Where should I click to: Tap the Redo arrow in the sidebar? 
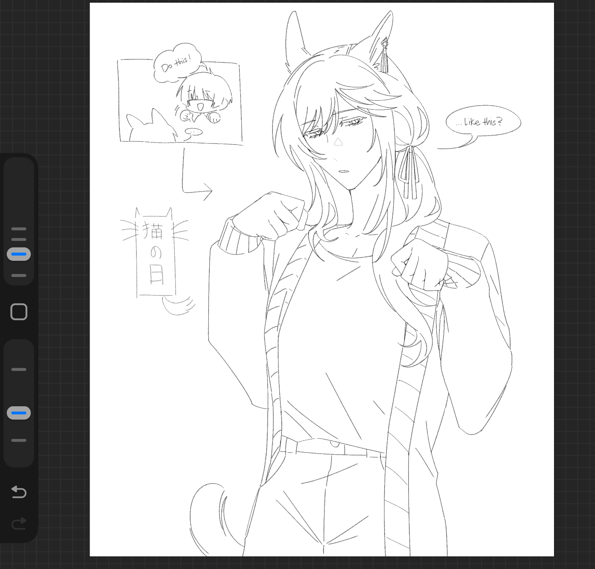tap(19, 523)
